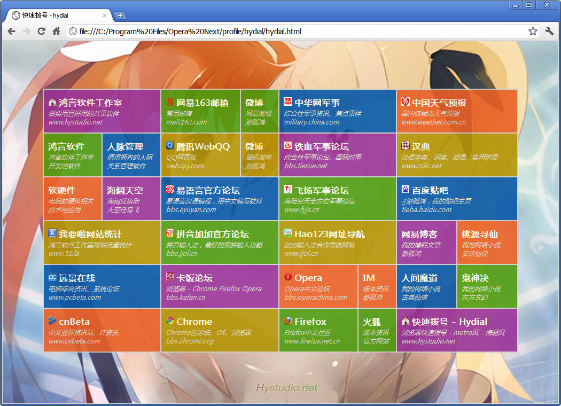Open the orange 软硬件 tile
The width and height of the screenshot is (561, 406).
point(73,199)
